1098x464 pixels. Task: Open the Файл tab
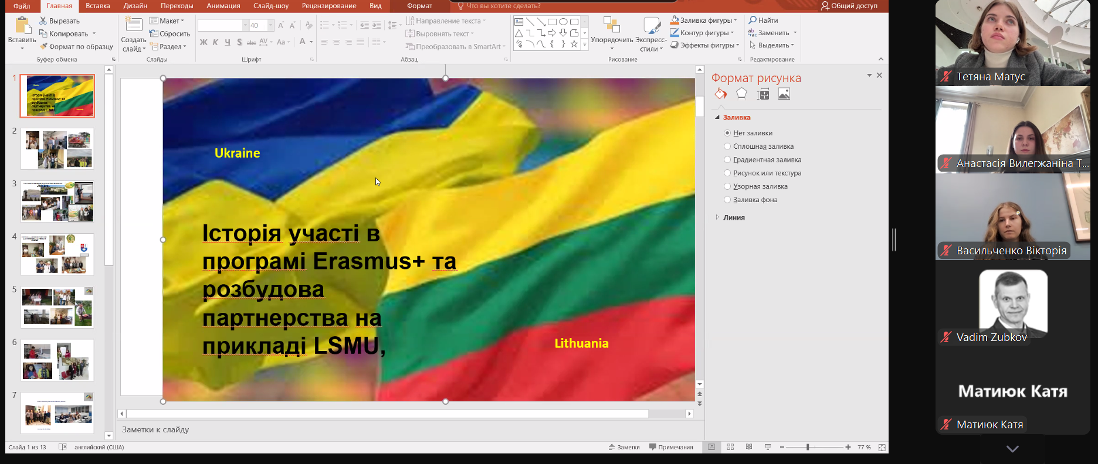point(22,6)
